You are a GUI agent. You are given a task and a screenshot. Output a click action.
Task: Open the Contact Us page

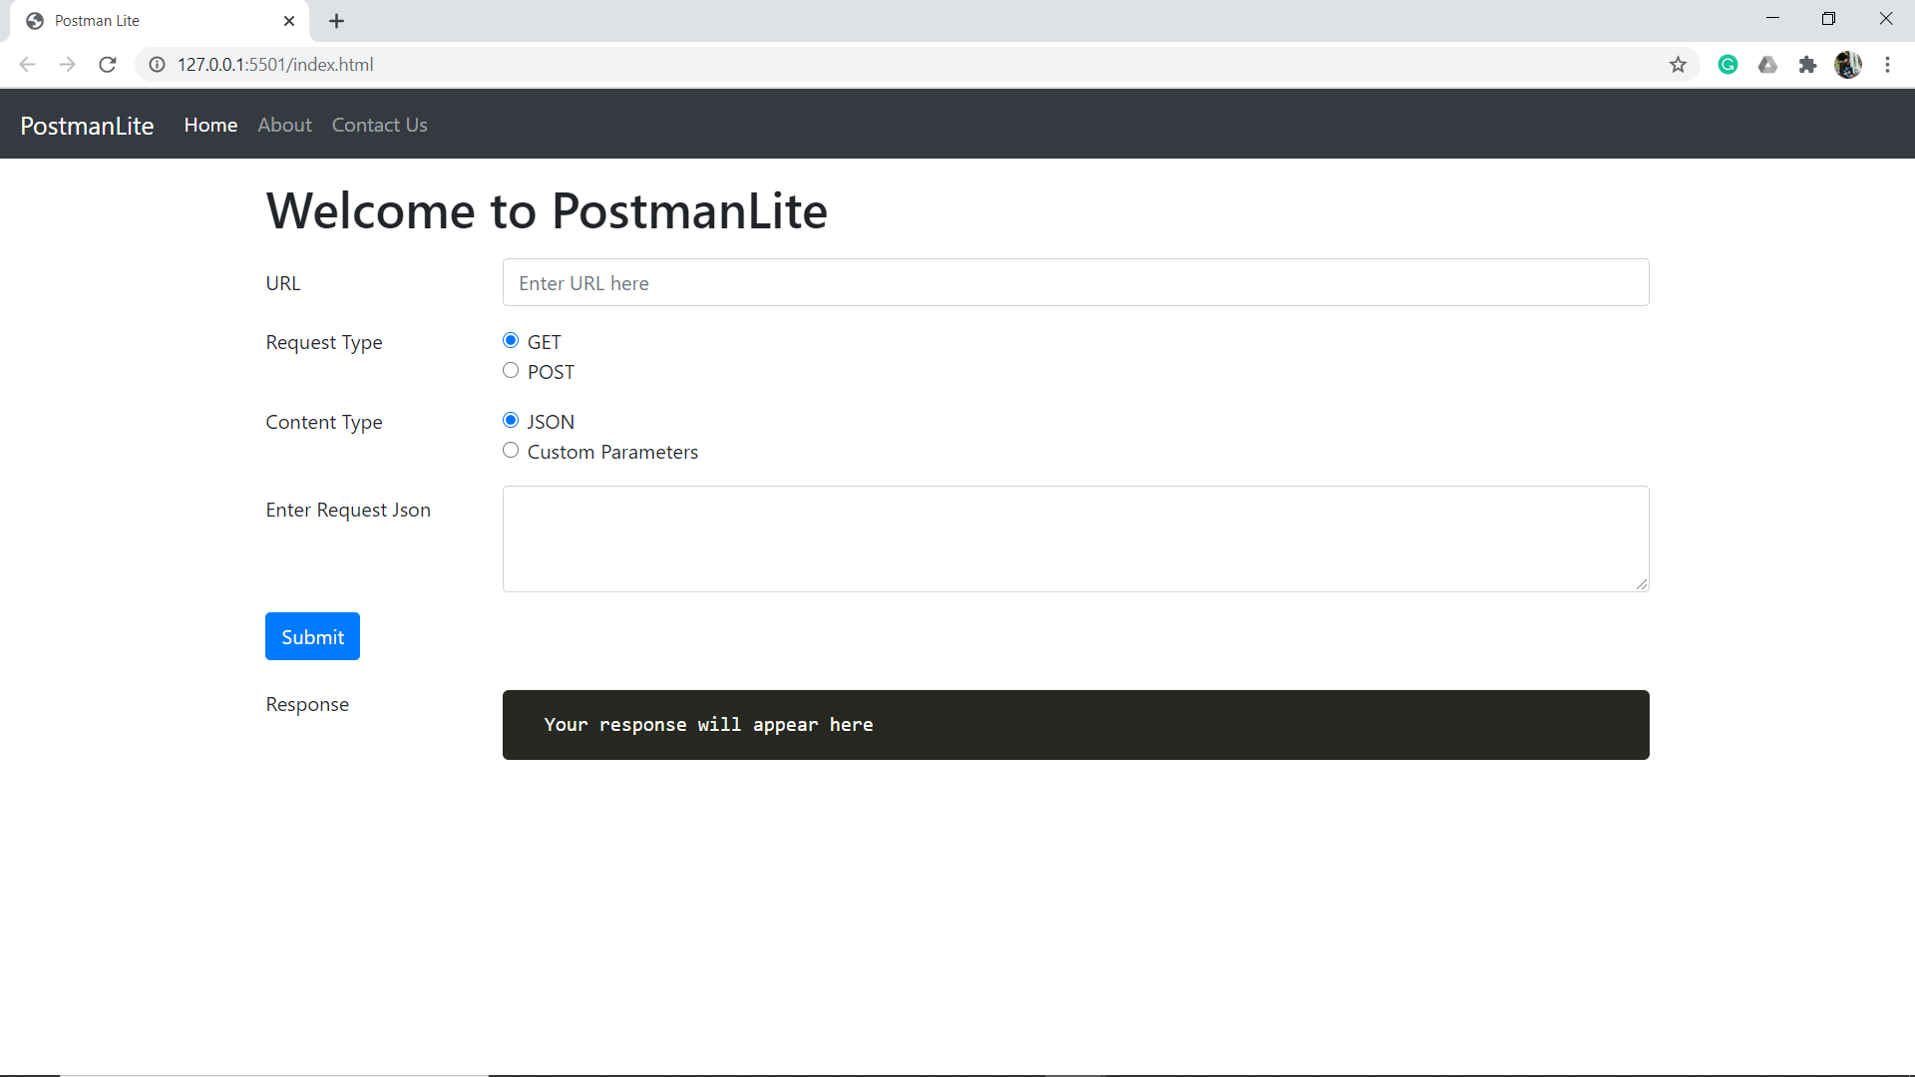point(379,125)
